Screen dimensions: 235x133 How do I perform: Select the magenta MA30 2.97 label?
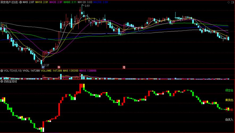tap(56, 2)
